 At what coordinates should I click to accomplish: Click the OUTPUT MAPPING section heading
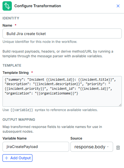[19, 120]
